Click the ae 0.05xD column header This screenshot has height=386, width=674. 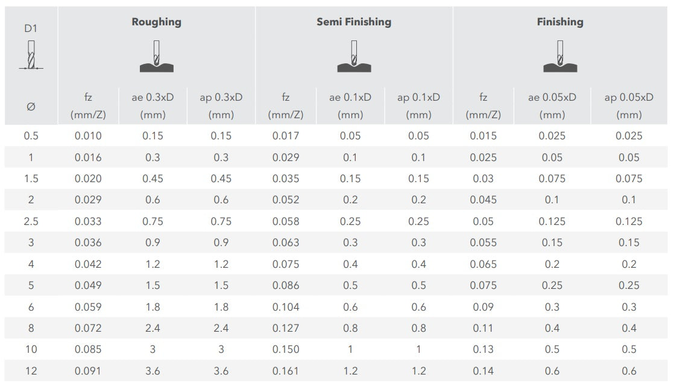pyautogui.click(x=552, y=106)
